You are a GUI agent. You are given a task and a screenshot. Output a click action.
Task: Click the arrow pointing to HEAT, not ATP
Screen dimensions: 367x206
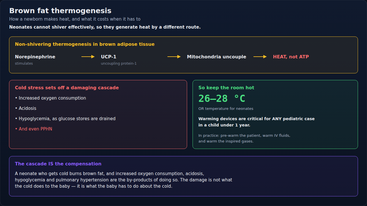point(260,57)
